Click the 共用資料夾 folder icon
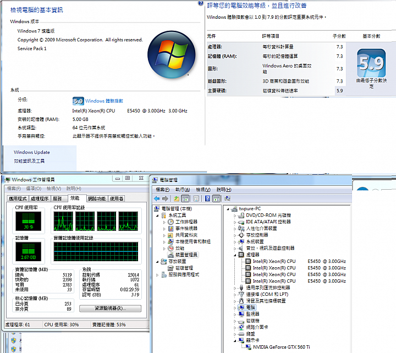Image resolution: width=396 pixels, height=353 pixels. click(171, 235)
